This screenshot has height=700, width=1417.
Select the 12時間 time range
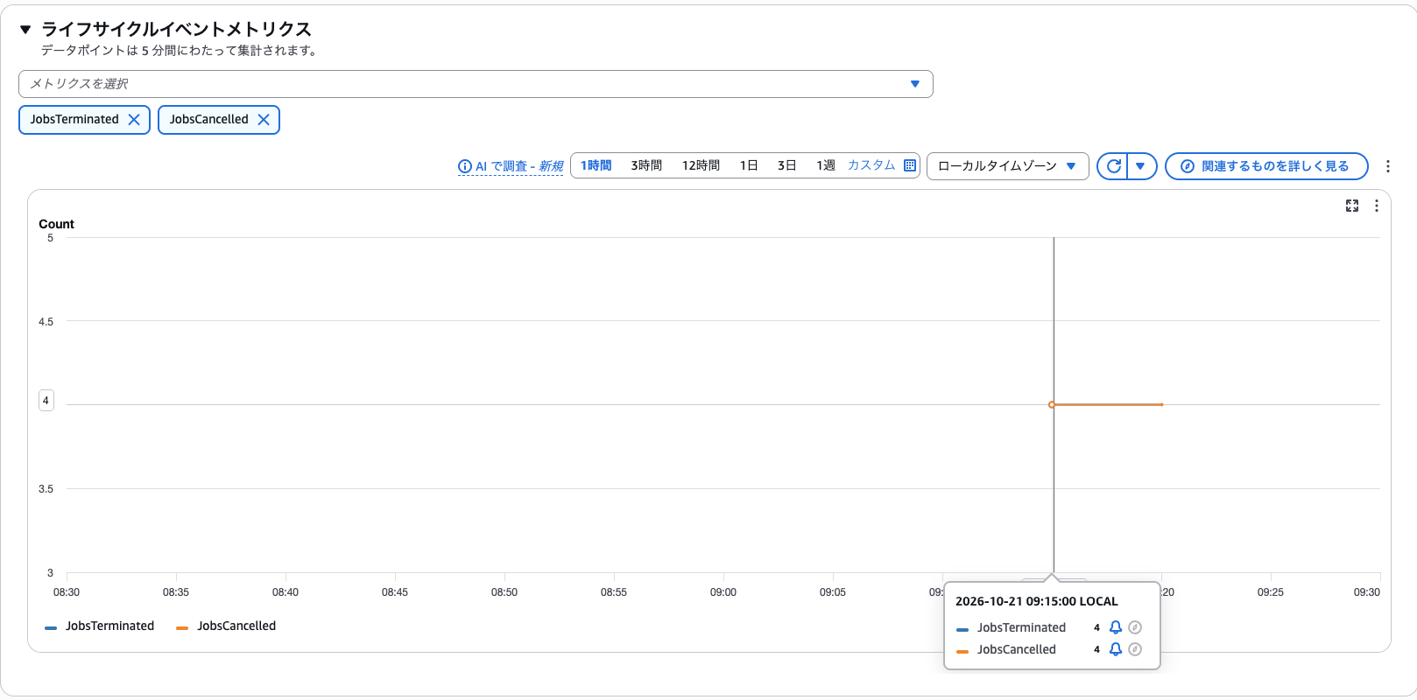pyautogui.click(x=701, y=165)
